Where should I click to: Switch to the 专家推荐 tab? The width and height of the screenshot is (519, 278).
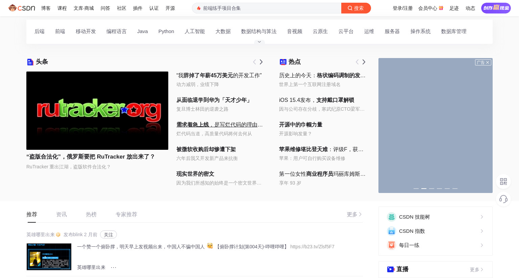pos(126,214)
